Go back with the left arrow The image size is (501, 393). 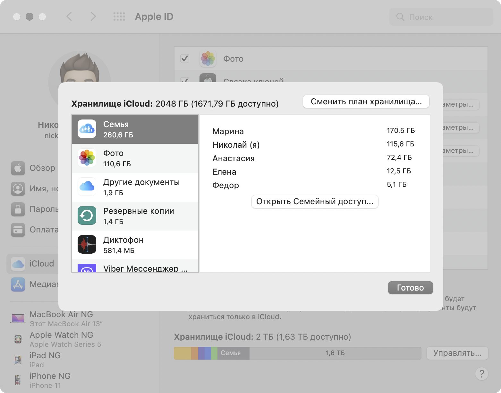coord(69,16)
